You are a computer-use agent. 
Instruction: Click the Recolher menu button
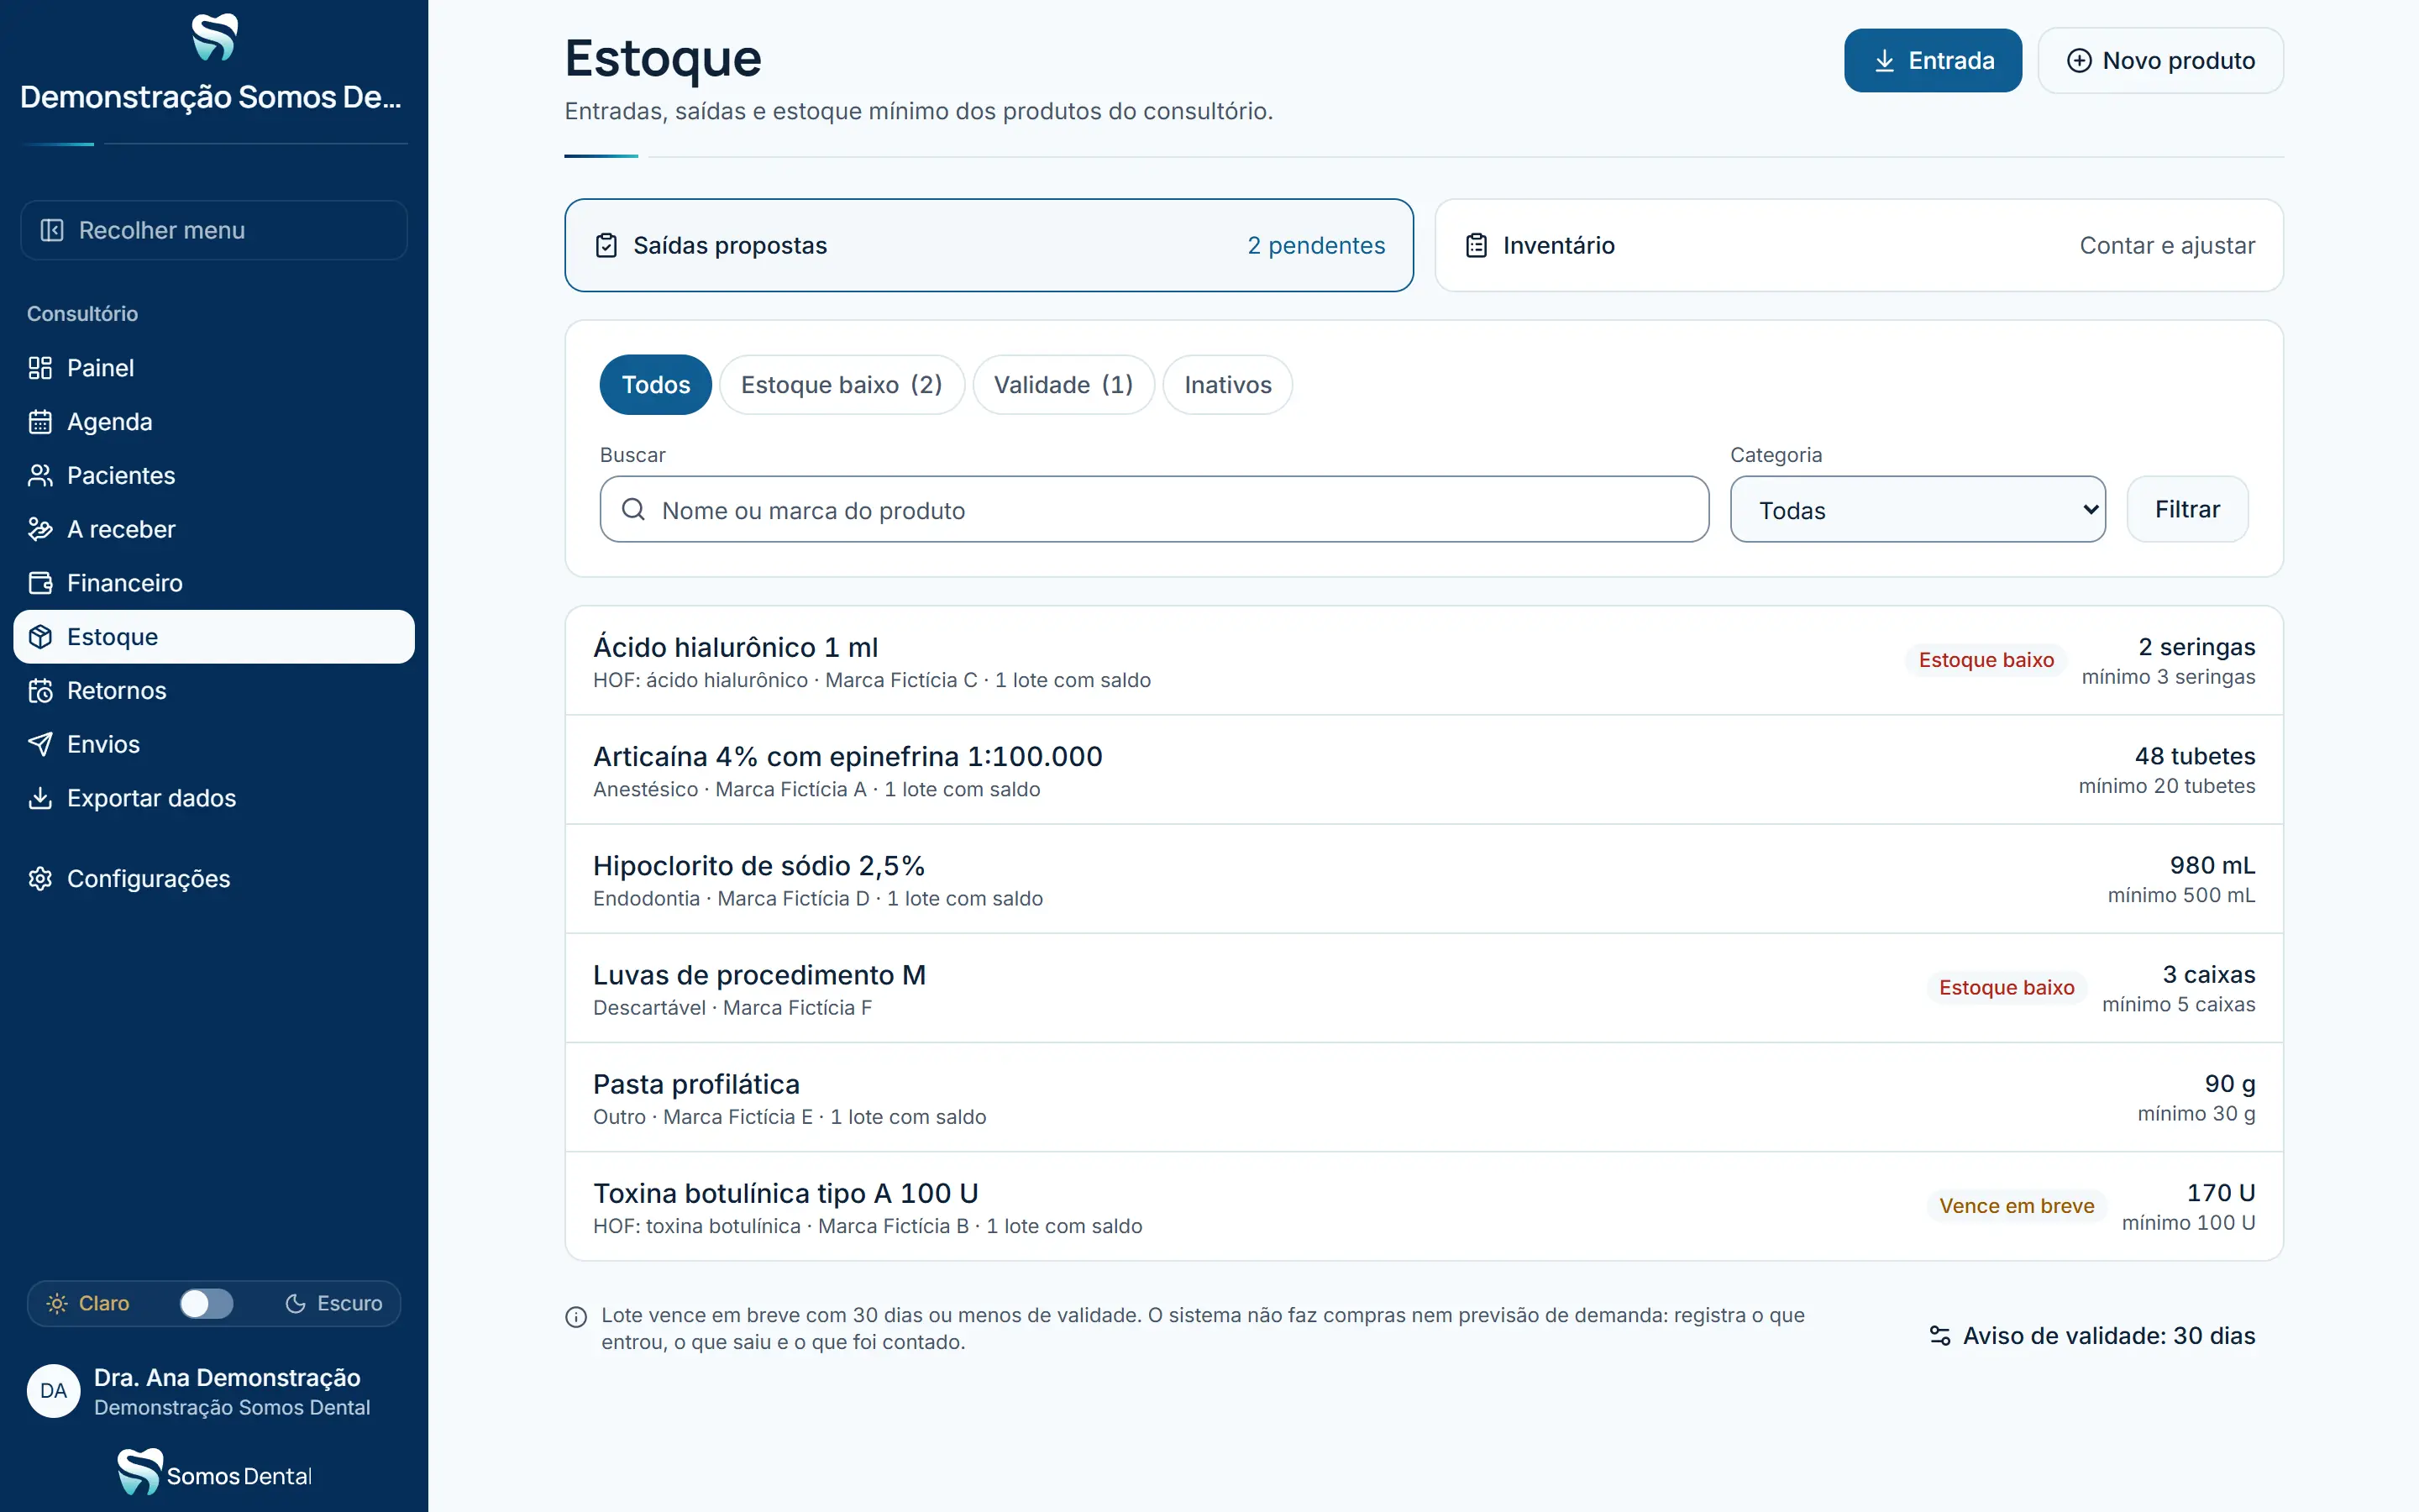pos(214,230)
